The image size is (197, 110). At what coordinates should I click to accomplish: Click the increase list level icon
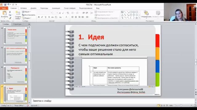87,13
